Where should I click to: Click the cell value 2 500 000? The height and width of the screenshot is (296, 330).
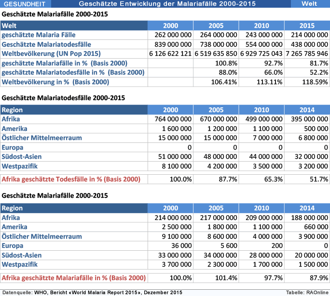177,227
